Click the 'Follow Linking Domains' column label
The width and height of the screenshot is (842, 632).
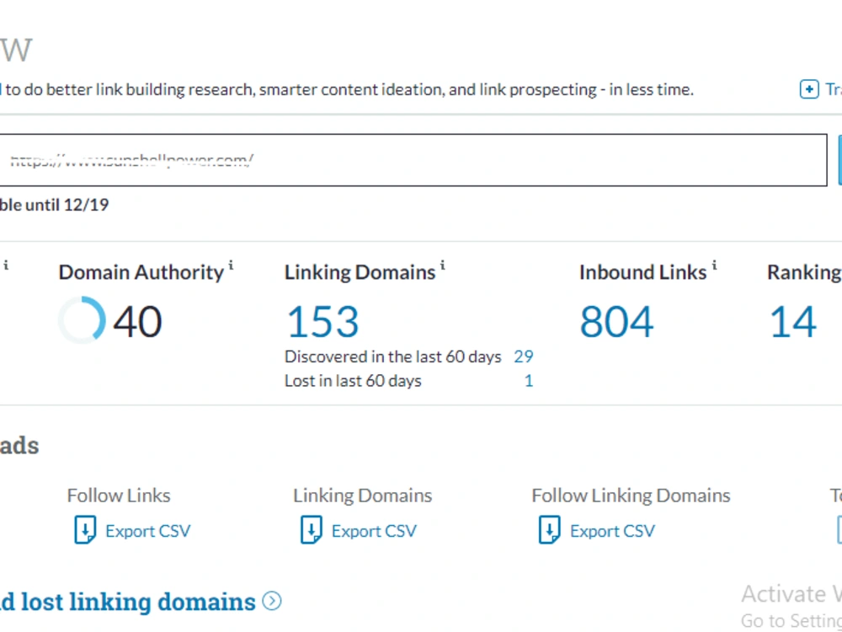(631, 495)
